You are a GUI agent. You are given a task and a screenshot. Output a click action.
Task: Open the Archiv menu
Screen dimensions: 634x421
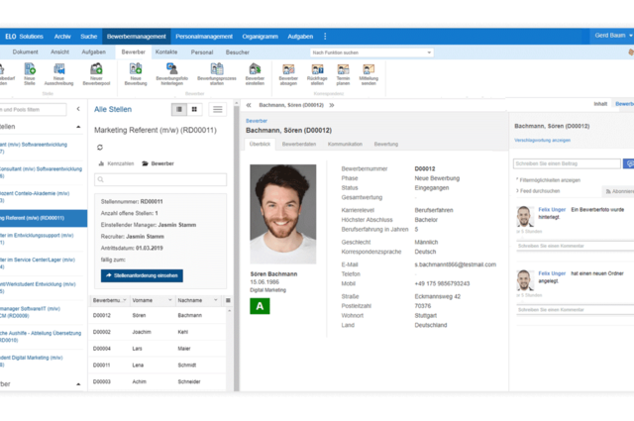62,37
